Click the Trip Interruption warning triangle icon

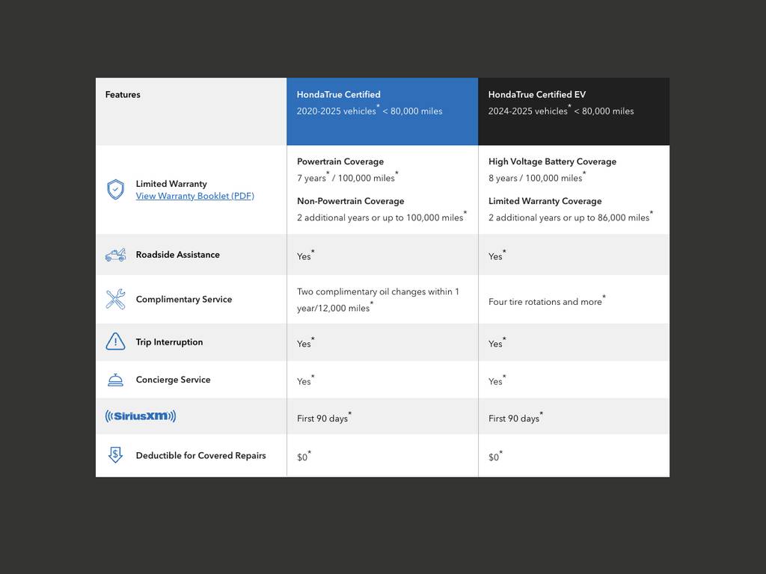pyautogui.click(x=115, y=342)
